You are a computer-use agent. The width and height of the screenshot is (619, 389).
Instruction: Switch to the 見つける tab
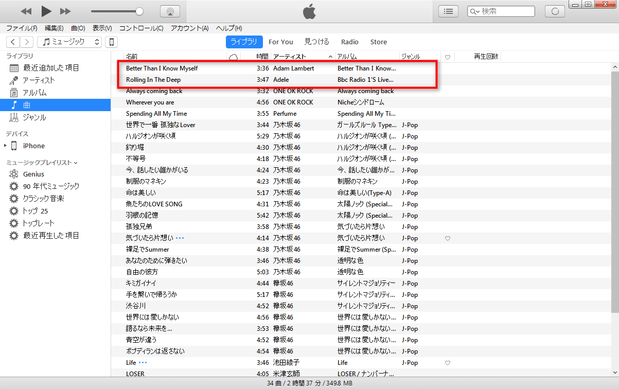[317, 42]
